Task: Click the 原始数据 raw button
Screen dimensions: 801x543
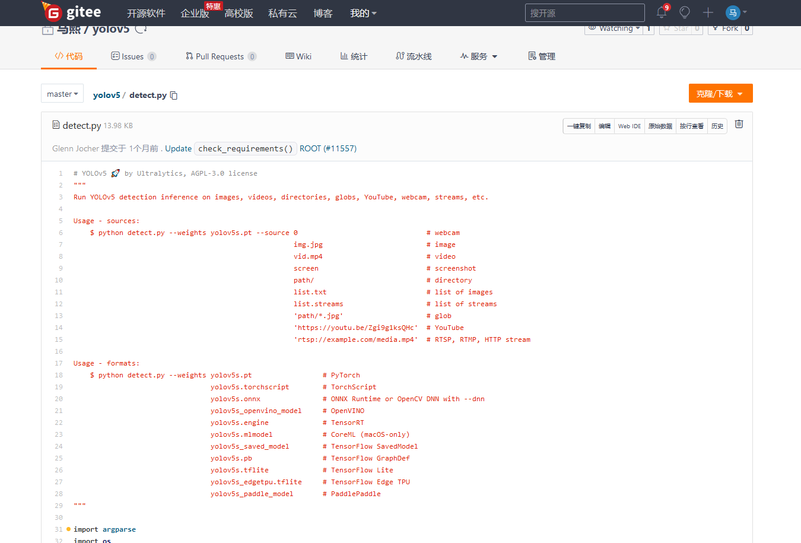Action: click(660, 126)
